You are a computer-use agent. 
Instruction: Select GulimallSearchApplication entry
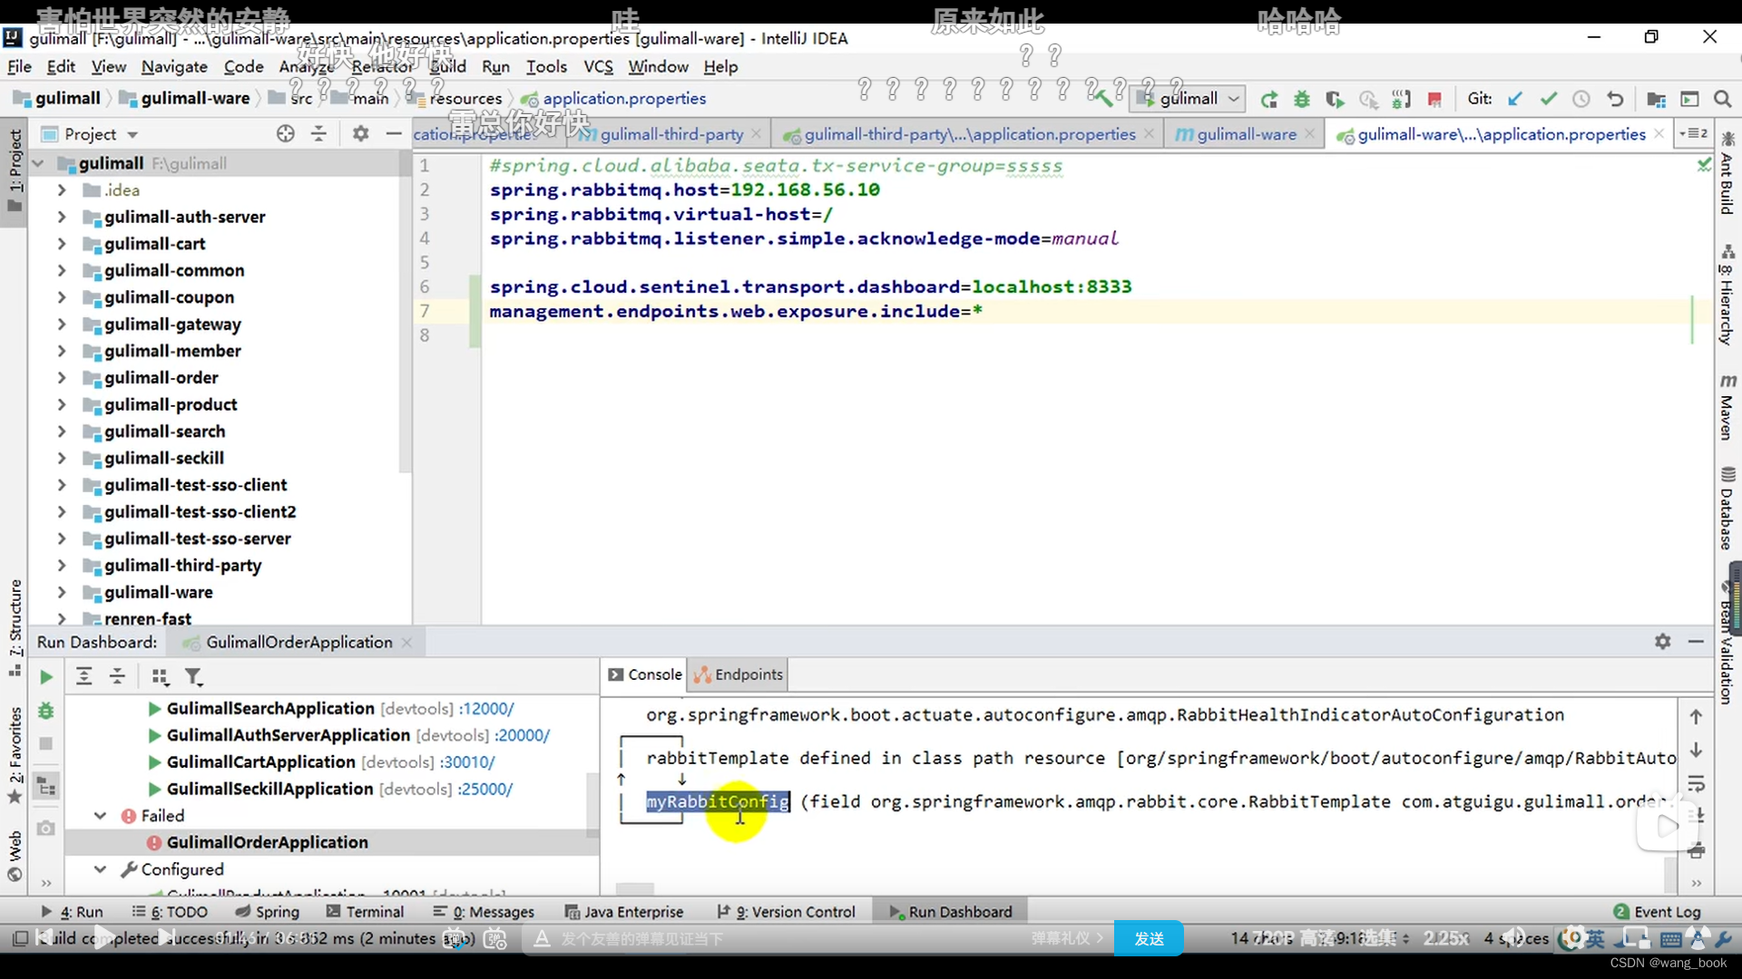270,708
